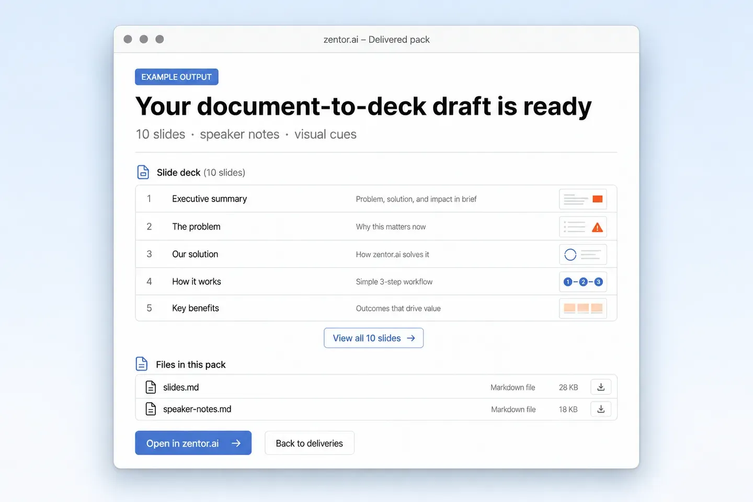Click View all 10 slides button
The image size is (753, 502).
(x=374, y=338)
